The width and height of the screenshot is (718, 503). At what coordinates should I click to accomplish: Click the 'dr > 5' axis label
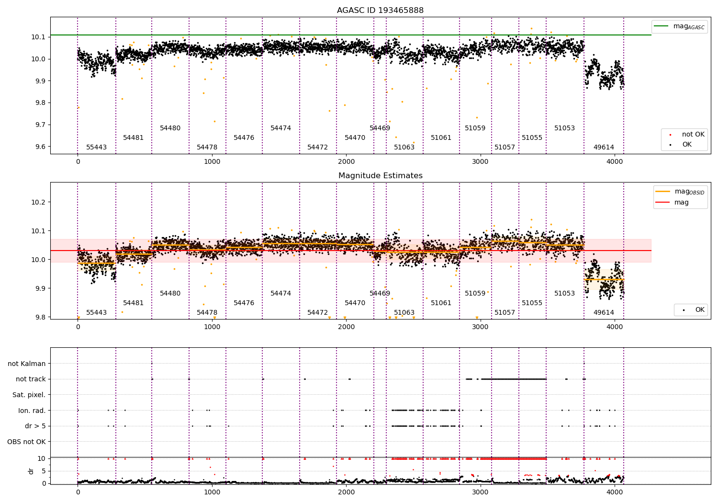(35, 426)
